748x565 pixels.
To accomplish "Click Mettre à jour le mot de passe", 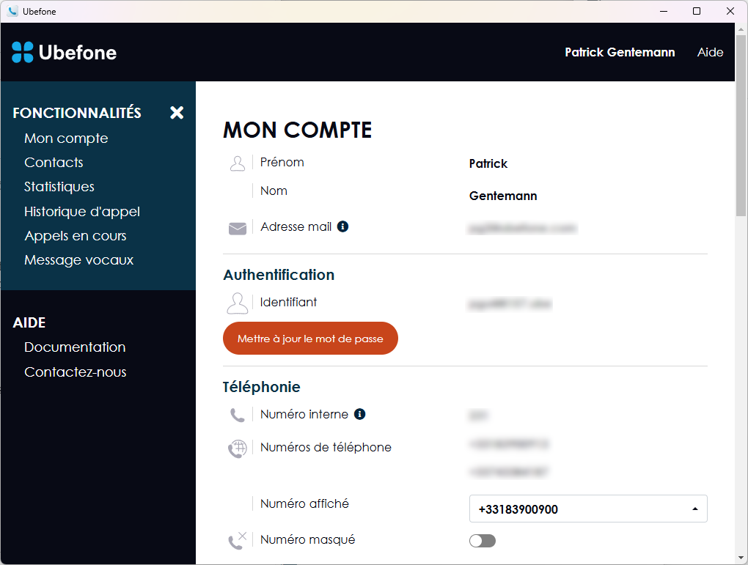I will pyautogui.click(x=310, y=339).
